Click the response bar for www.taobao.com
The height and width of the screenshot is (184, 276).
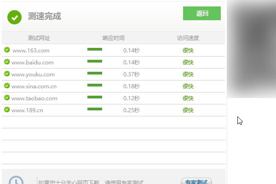coord(95,97)
